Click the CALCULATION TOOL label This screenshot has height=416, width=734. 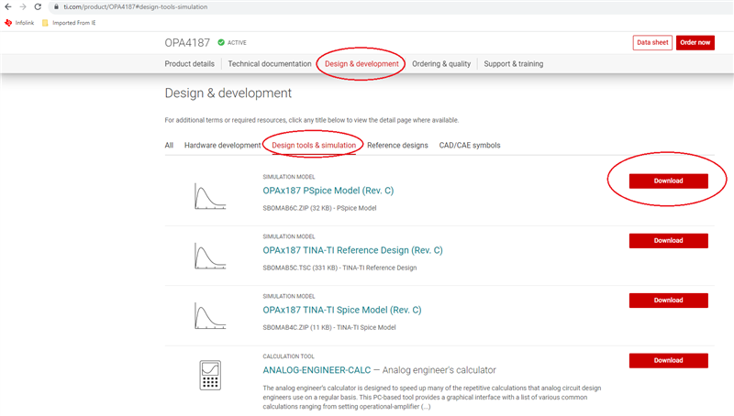tap(288, 356)
